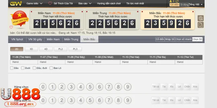The height and width of the screenshot is (108, 217).
Task: Click Hanoi under 11-07 (Thứ Sáu)
Action: [x=52, y=62]
